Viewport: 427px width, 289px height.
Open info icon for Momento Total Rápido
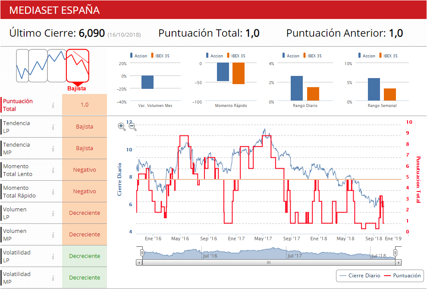pos(53,192)
